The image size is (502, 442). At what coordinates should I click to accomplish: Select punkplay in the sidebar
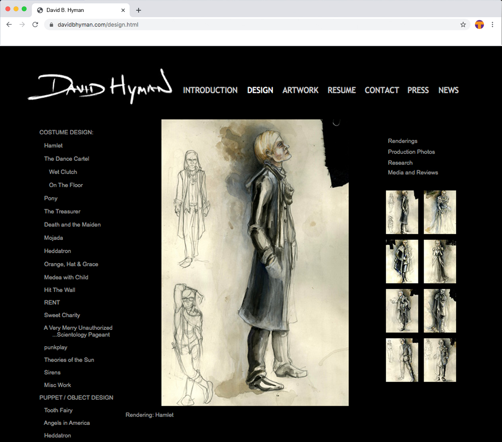[55, 347]
